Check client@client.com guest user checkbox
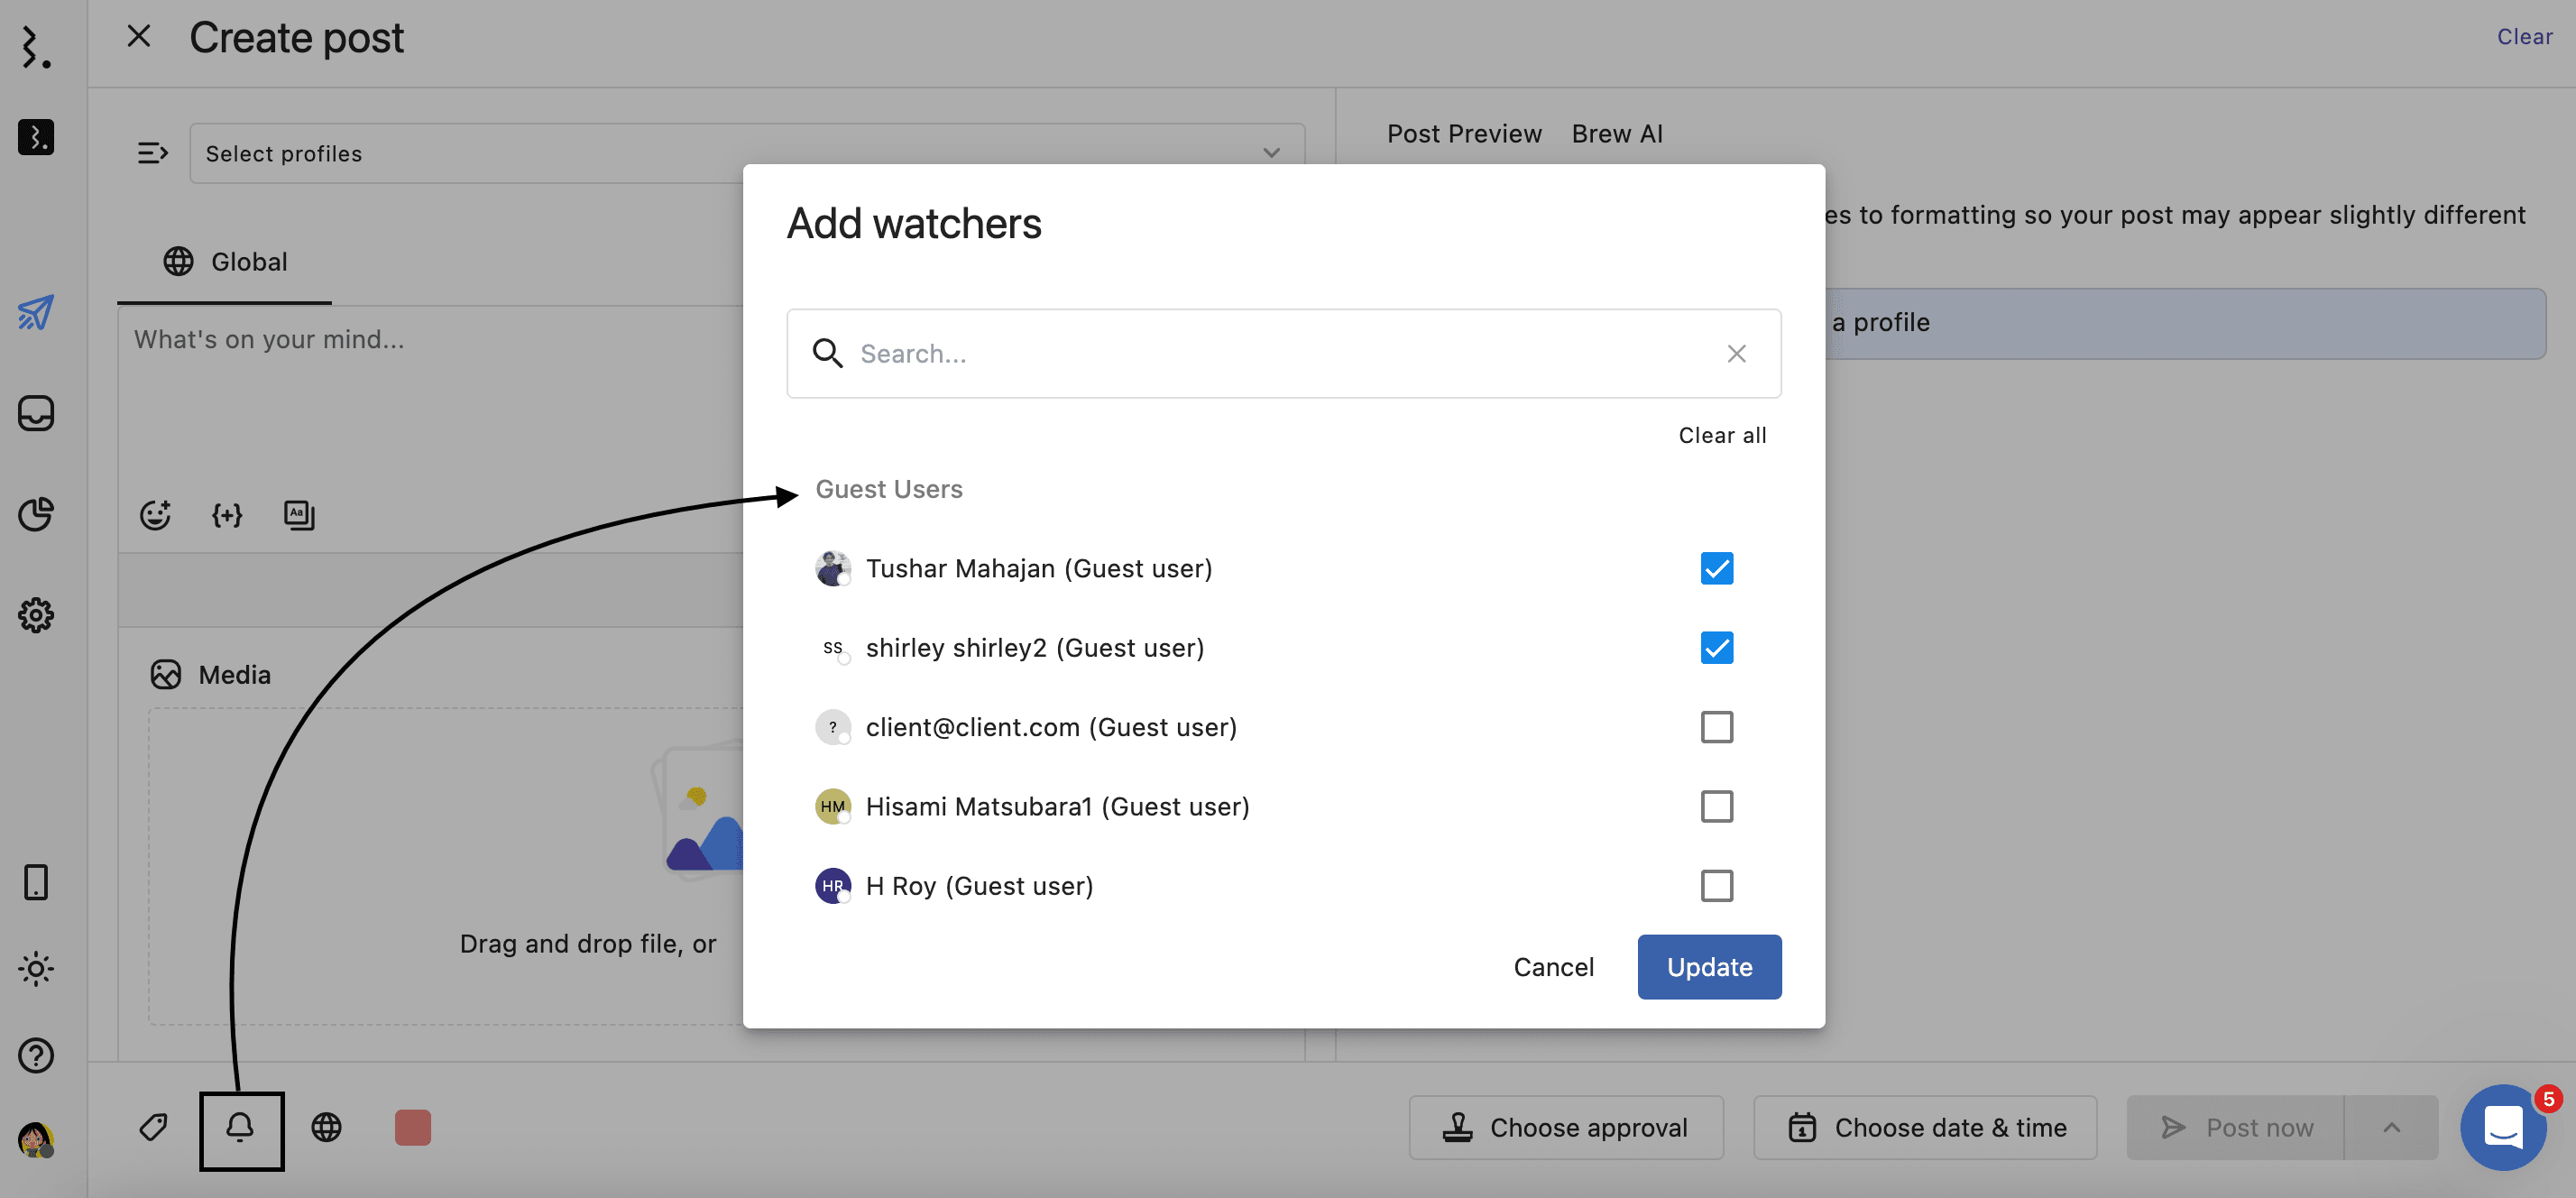This screenshot has height=1198, width=2576. 1716,727
